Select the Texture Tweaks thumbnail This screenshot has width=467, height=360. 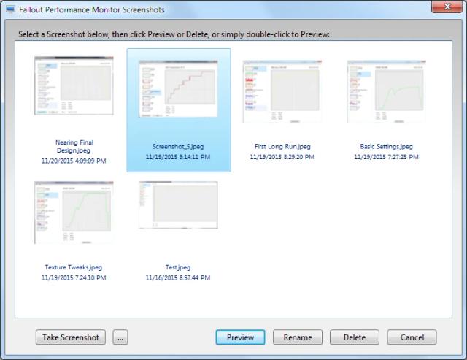click(74, 212)
